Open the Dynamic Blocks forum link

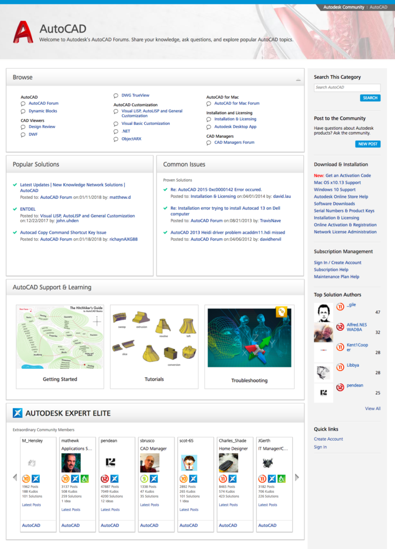click(43, 111)
